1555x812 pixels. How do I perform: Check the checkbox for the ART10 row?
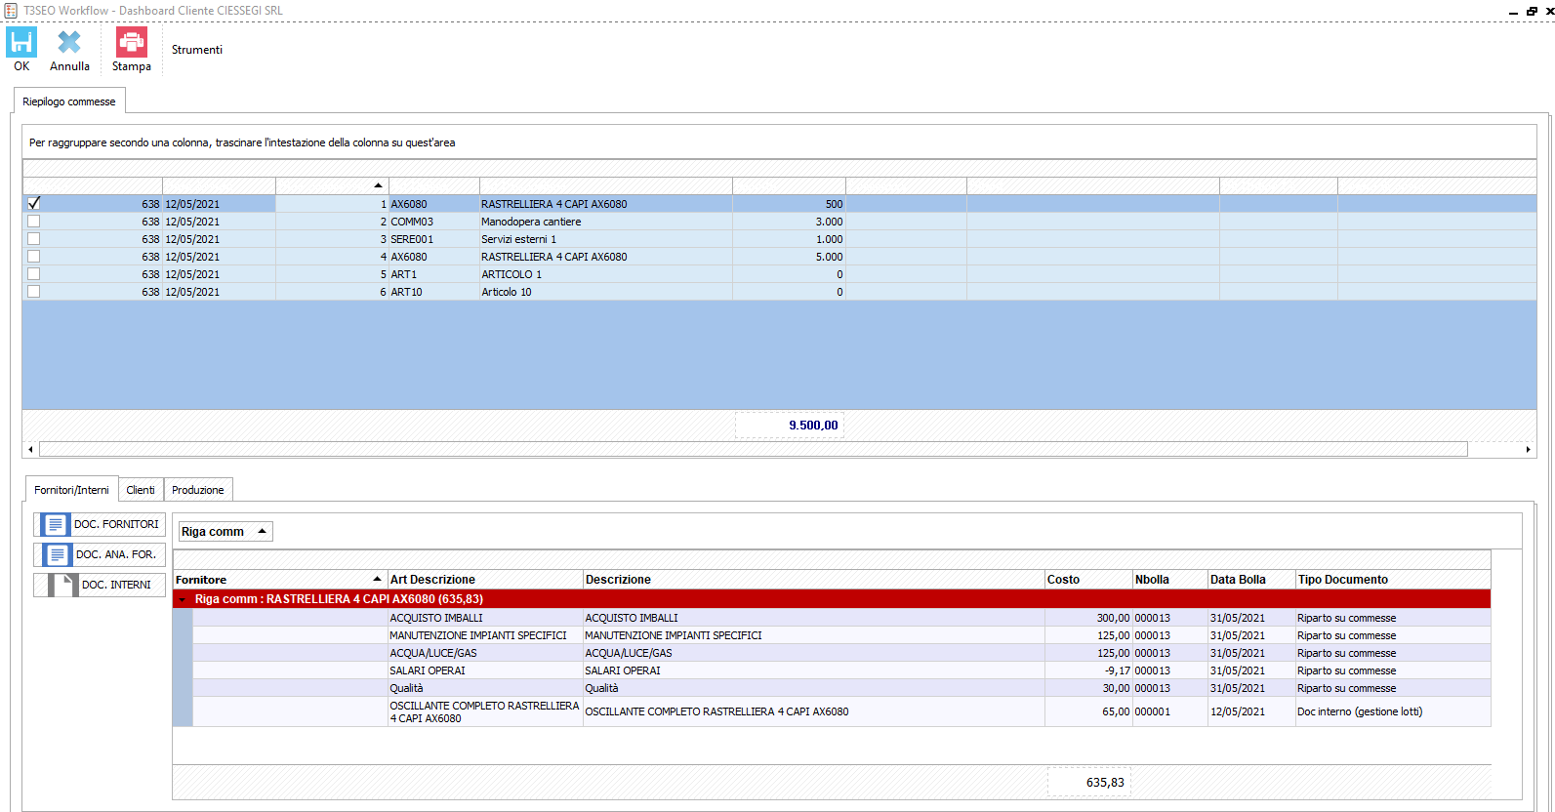coord(34,292)
